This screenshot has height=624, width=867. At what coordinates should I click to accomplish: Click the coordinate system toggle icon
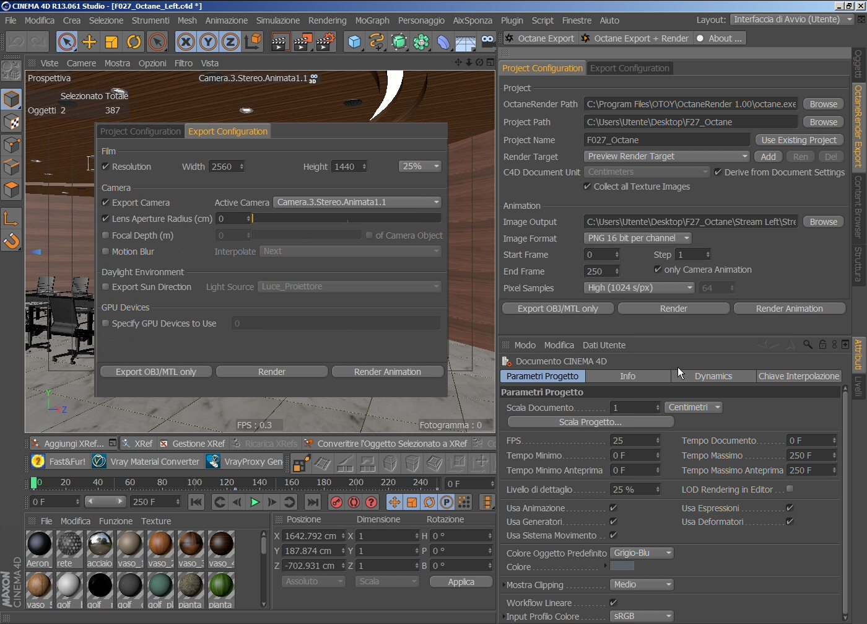tap(253, 42)
